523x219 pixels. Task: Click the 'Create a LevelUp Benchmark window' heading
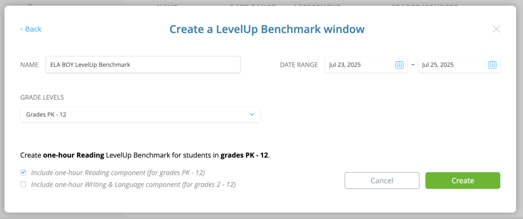[x=267, y=29]
